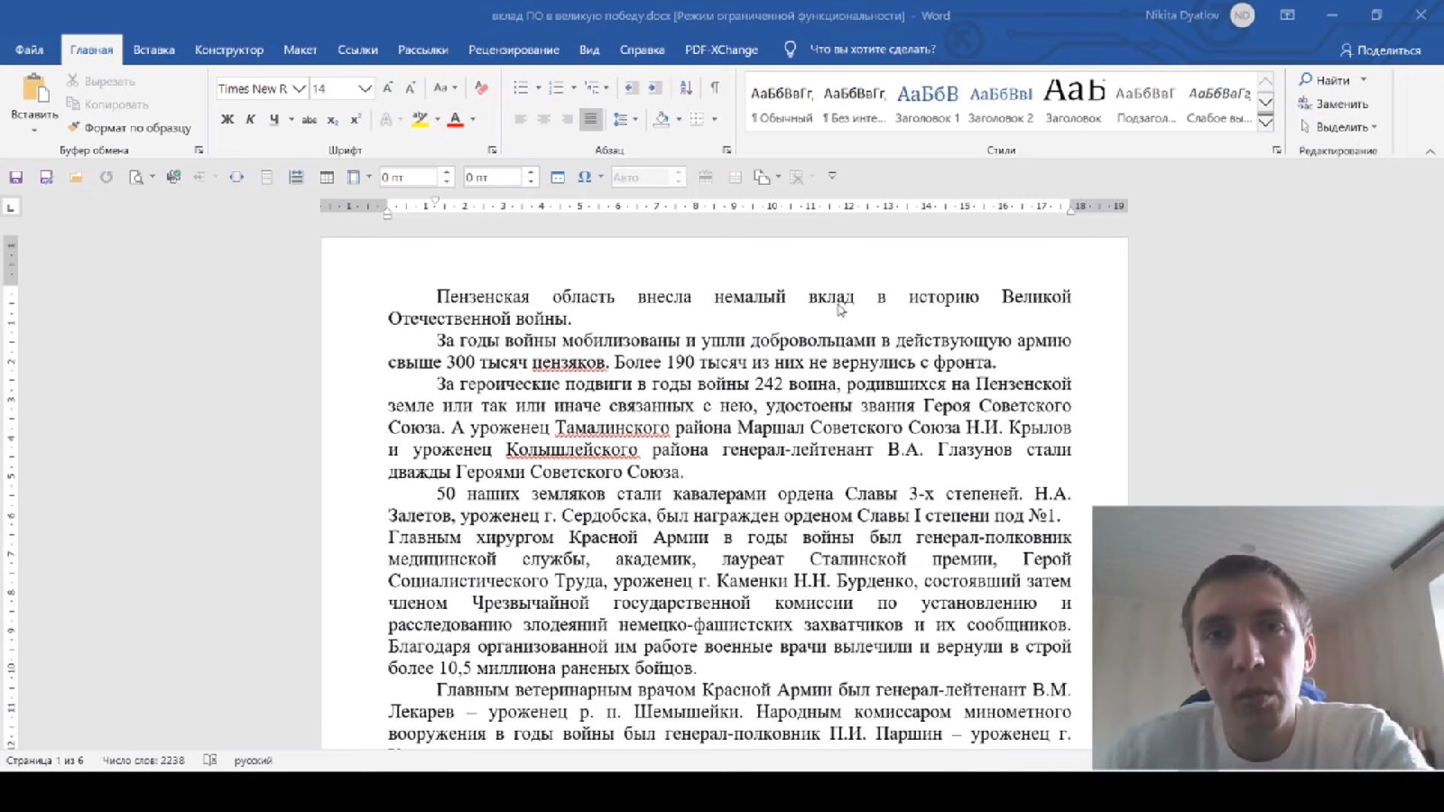Sort text with the A-Z sort icon
Image resolution: width=1444 pixels, height=812 pixels.
(x=686, y=88)
